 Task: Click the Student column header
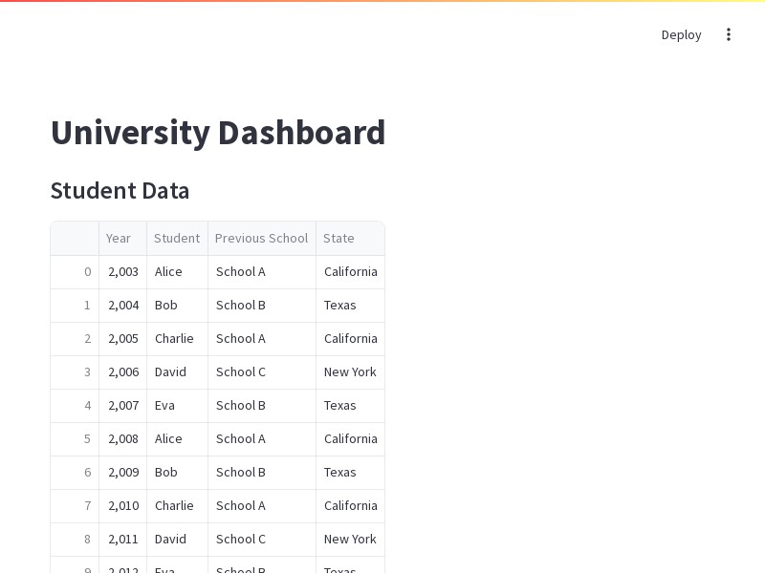(x=178, y=238)
